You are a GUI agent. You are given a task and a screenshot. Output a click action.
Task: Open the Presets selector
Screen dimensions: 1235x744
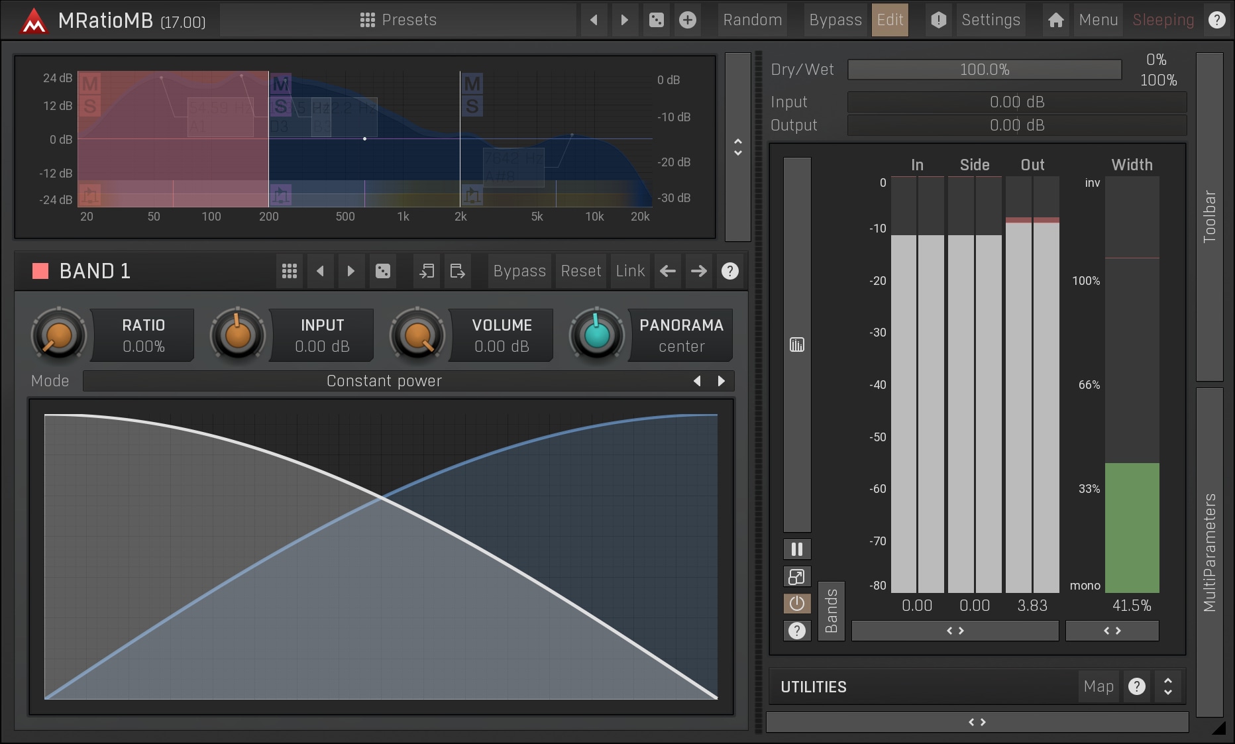[398, 20]
